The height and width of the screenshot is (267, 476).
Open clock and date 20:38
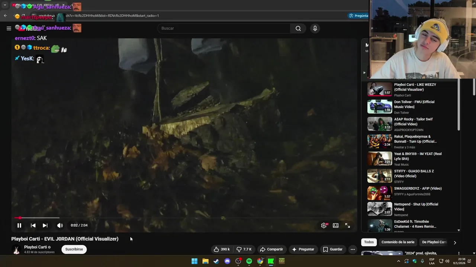tap(459, 261)
